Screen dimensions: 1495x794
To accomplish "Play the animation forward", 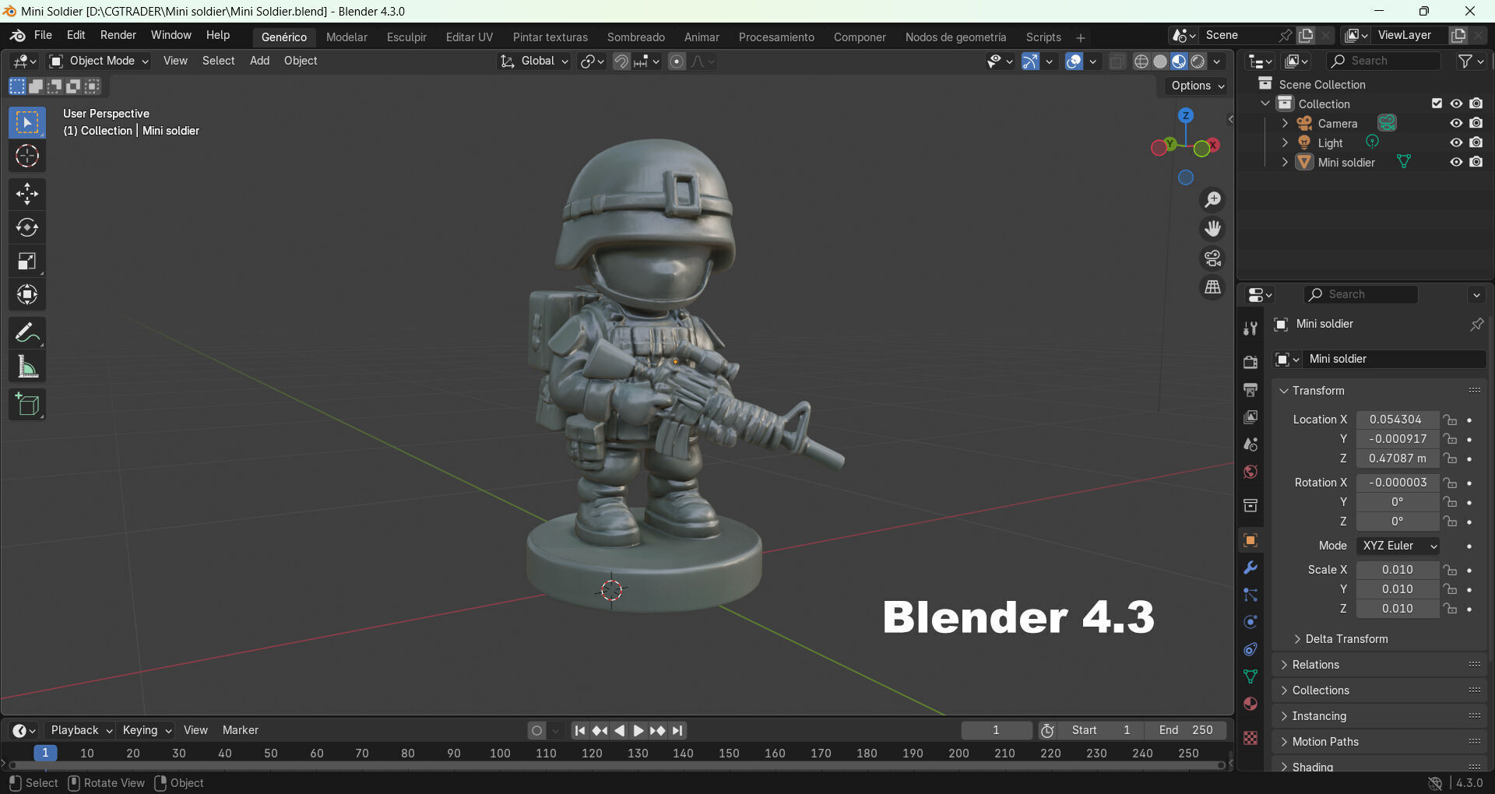I will (638, 730).
